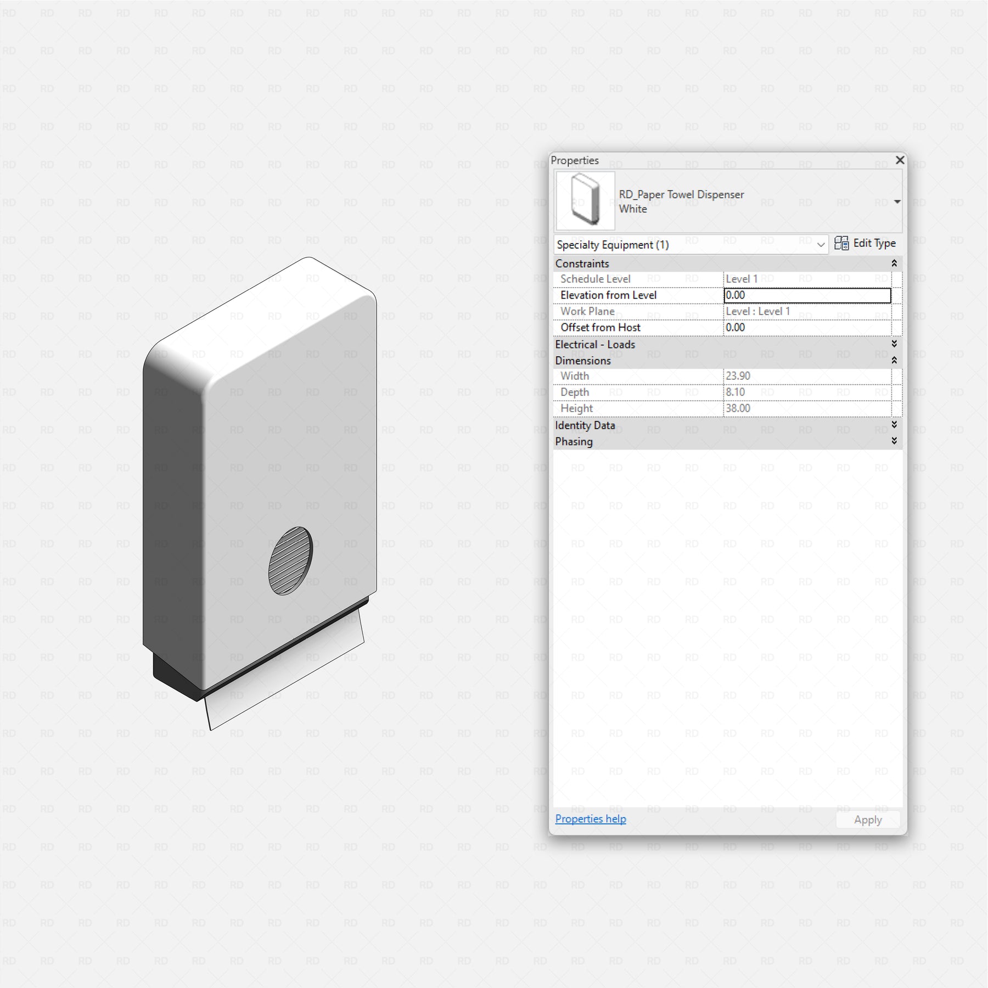Screen dimensions: 988x988
Task: Click the Edit Type icon
Action: [x=841, y=243]
